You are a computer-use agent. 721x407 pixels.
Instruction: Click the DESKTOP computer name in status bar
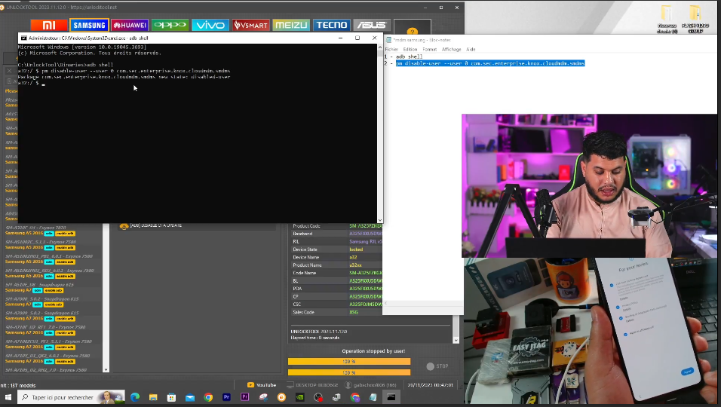313,385
